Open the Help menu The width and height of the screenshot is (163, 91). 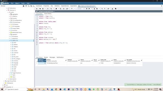point(28,3)
